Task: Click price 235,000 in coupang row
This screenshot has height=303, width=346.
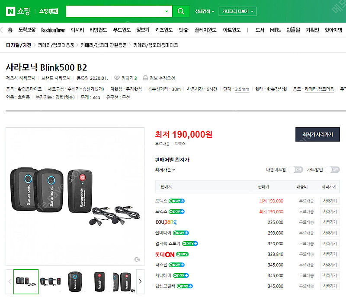Action: pos(276,222)
